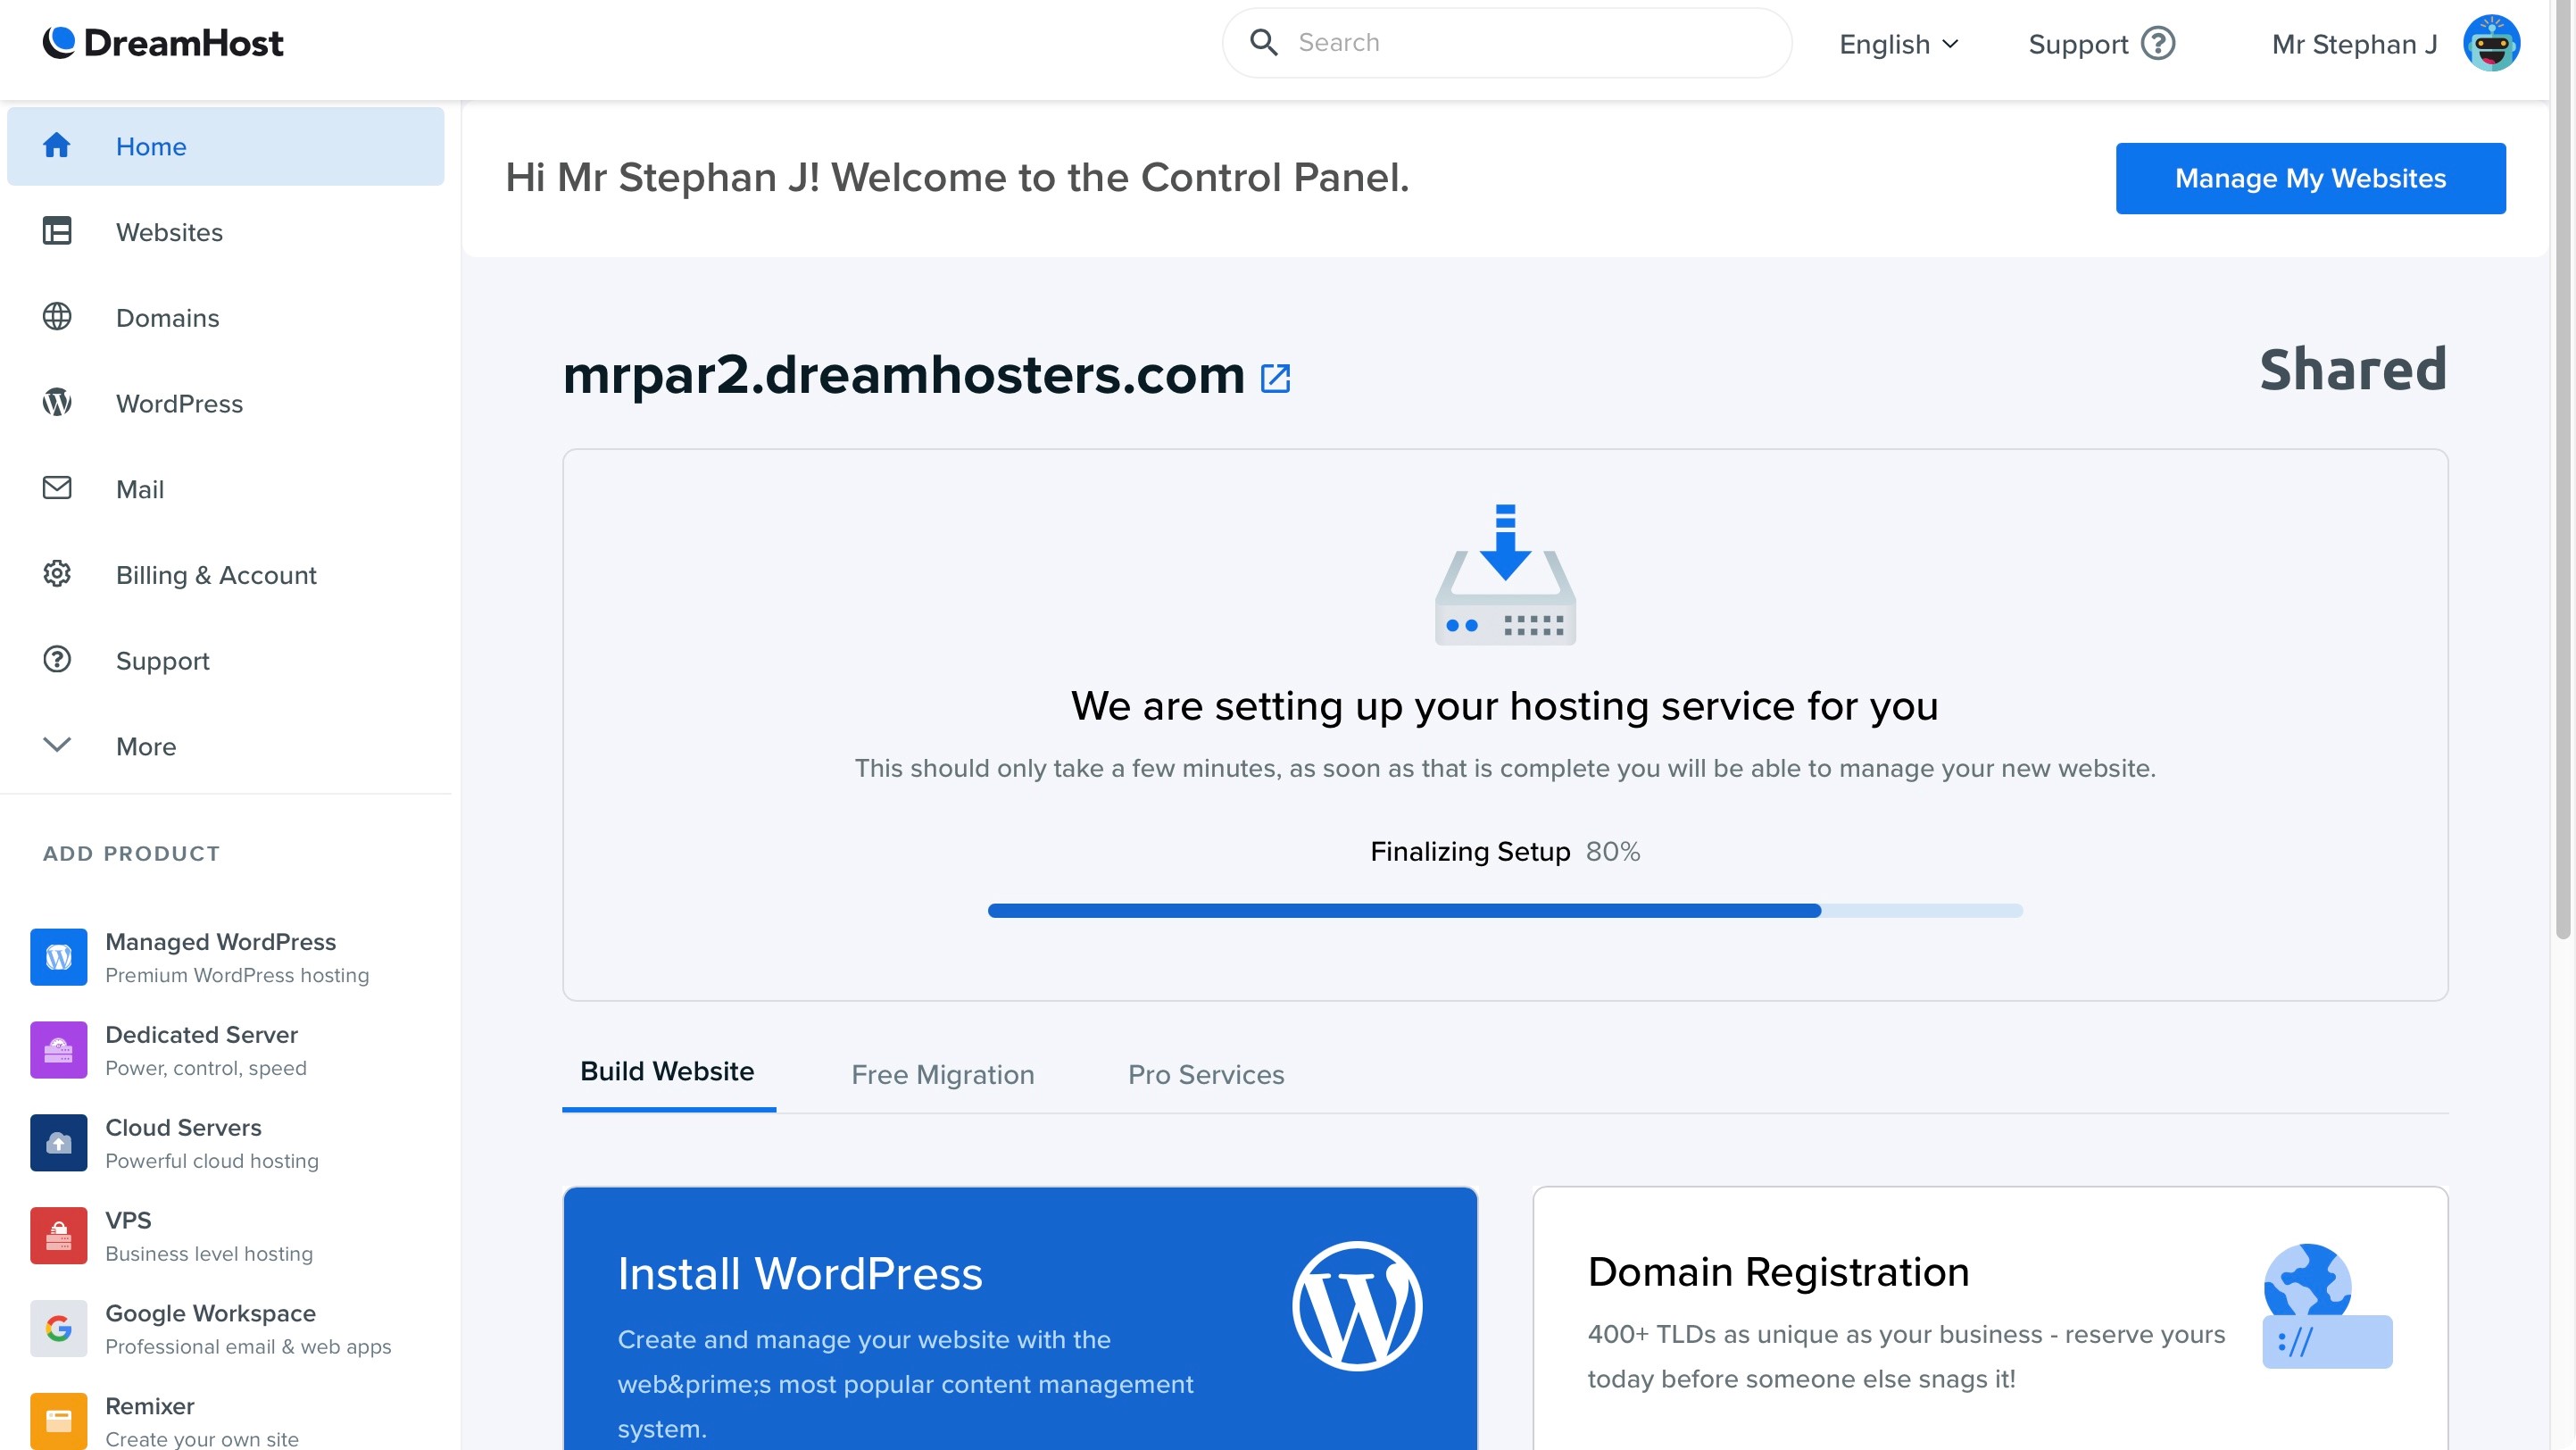Select Home in the sidebar
Screen dimensions: 2576x1450
(x=151, y=146)
